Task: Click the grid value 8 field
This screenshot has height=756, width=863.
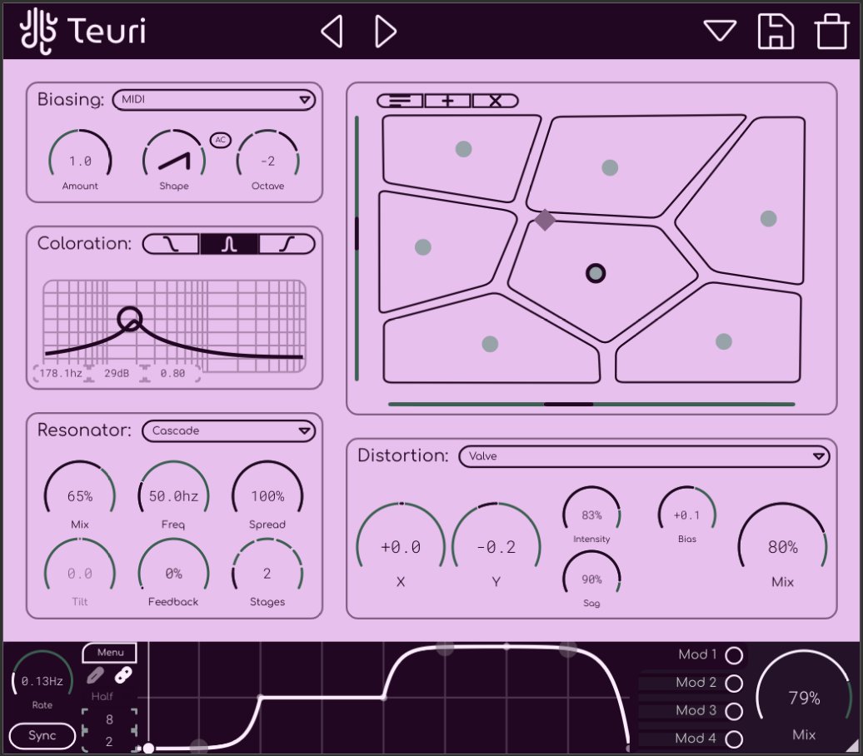Action: pyautogui.click(x=109, y=719)
